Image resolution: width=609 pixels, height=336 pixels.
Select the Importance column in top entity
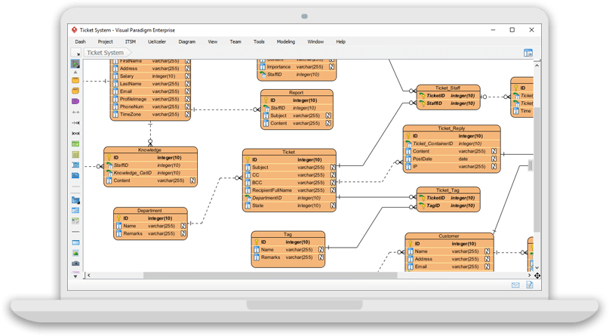(x=297, y=66)
